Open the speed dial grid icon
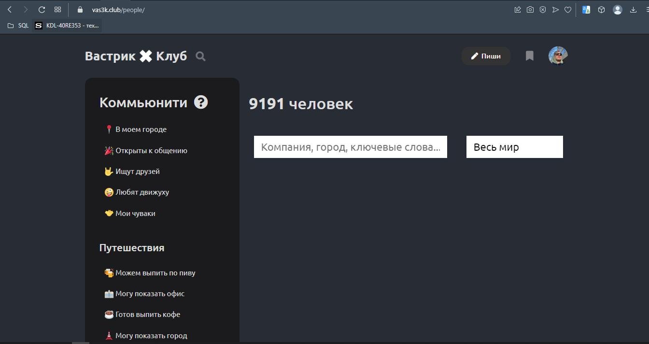649x344 pixels. pyautogui.click(x=57, y=10)
